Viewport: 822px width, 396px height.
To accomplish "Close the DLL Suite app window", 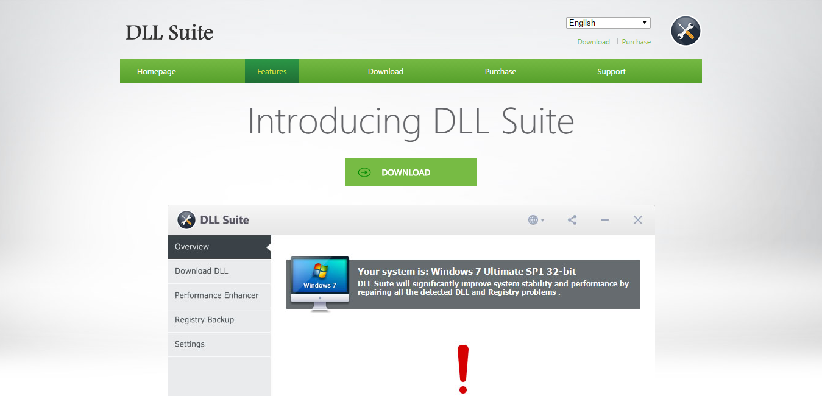I will 638,220.
